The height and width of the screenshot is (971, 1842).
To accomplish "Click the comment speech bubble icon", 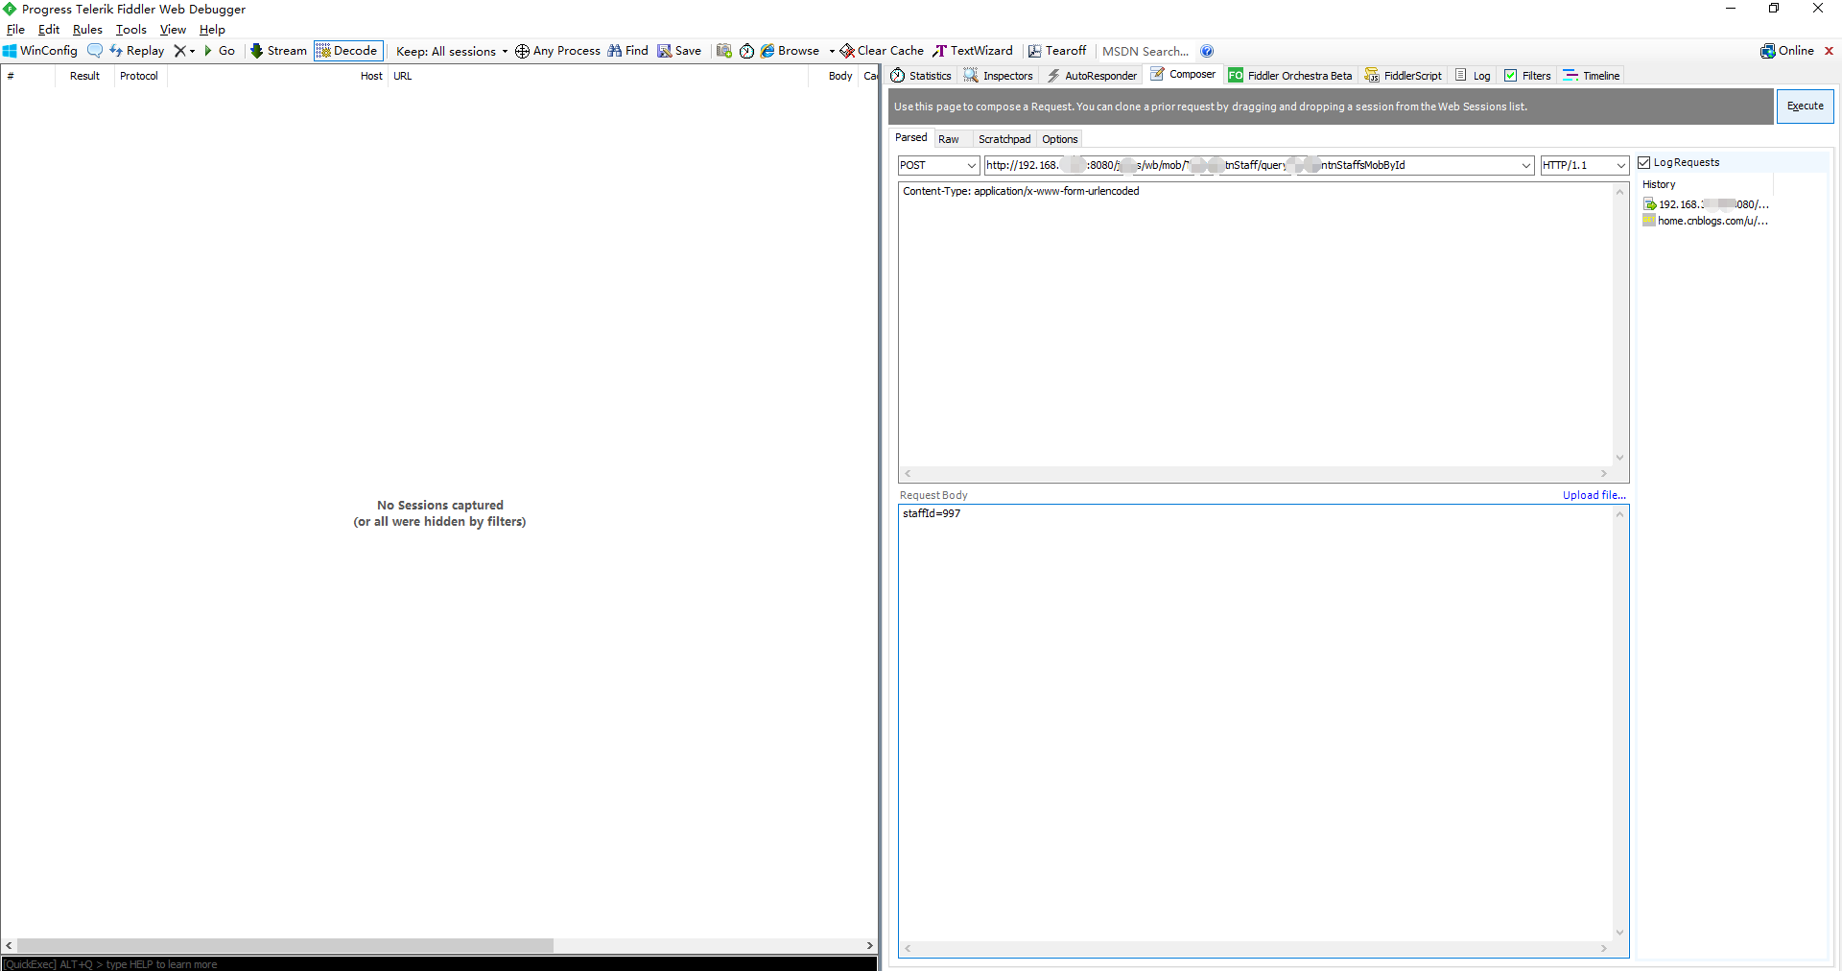I will pos(95,51).
